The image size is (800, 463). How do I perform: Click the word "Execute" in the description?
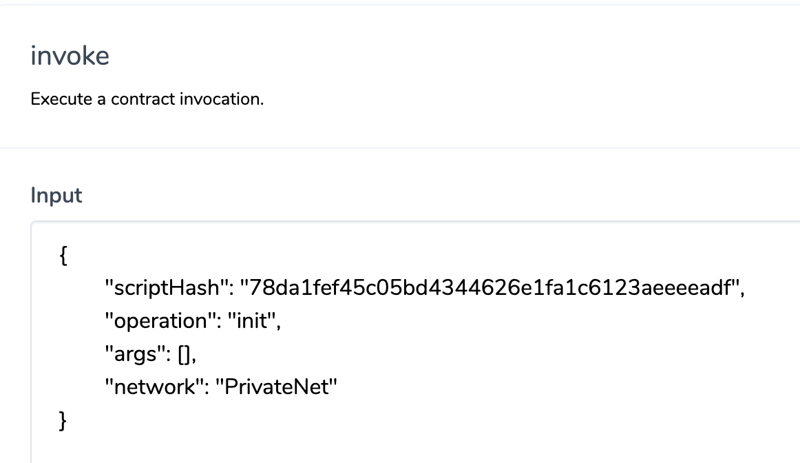pos(61,99)
